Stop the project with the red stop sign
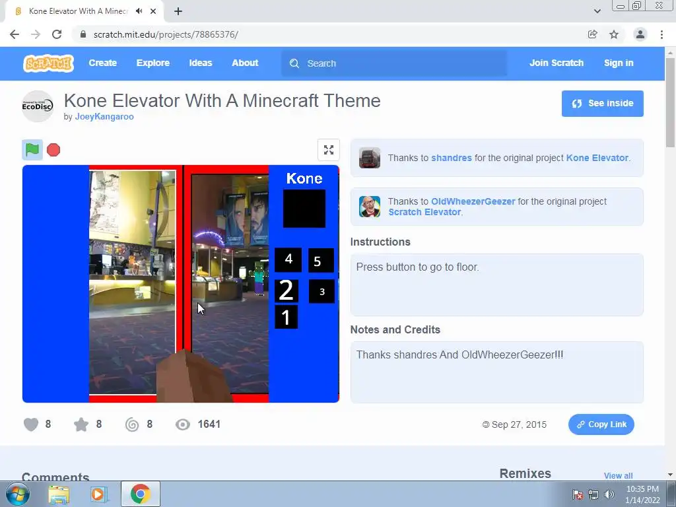This screenshot has width=676, height=507. click(53, 150)
